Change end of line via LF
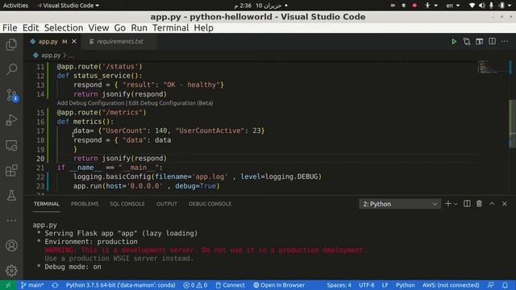 385,285
